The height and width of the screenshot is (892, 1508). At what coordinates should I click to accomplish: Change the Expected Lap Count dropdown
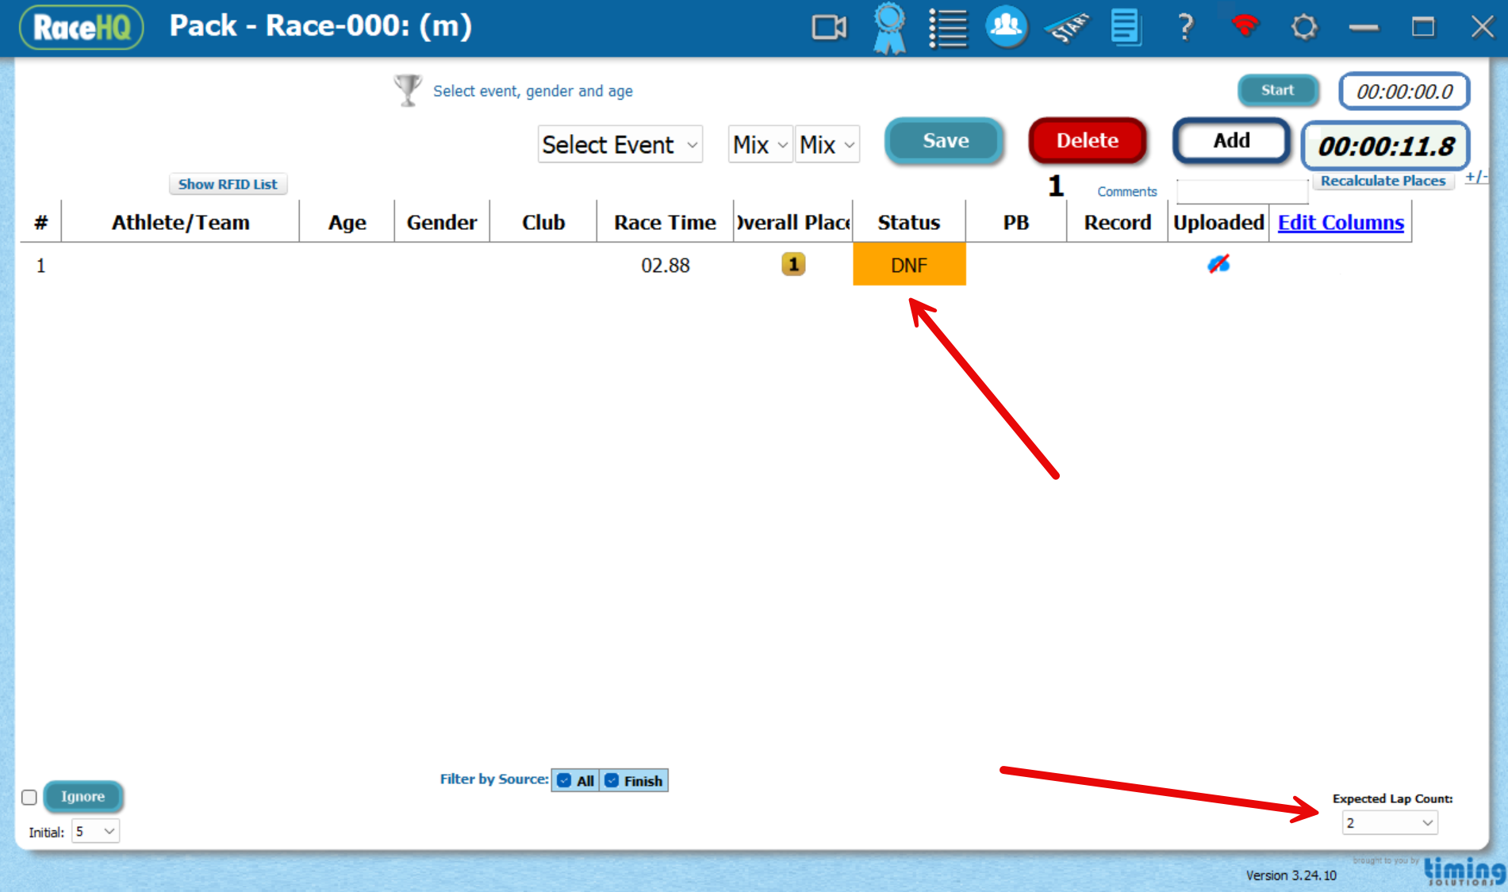point(1390,823)
